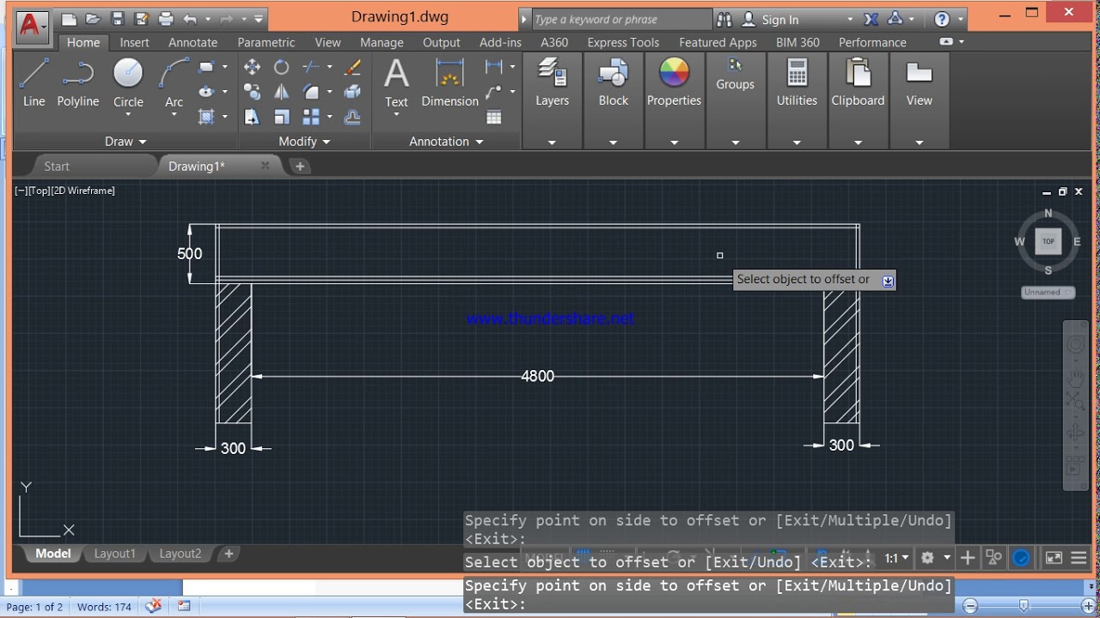
Task: Open the Clipboard panel button
Action: pos(858,84)
